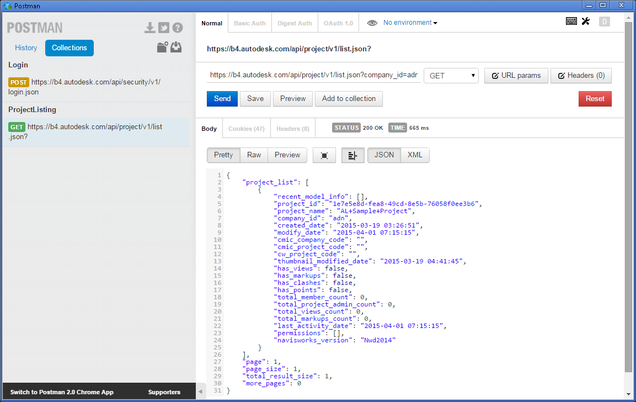The width and height of the screenshot is (636, 402).
Task: Click Add to collection
Action: click(349, 99)
